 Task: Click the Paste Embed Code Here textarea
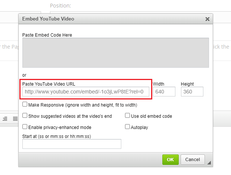pyautogui.click(x=116, y=53)
